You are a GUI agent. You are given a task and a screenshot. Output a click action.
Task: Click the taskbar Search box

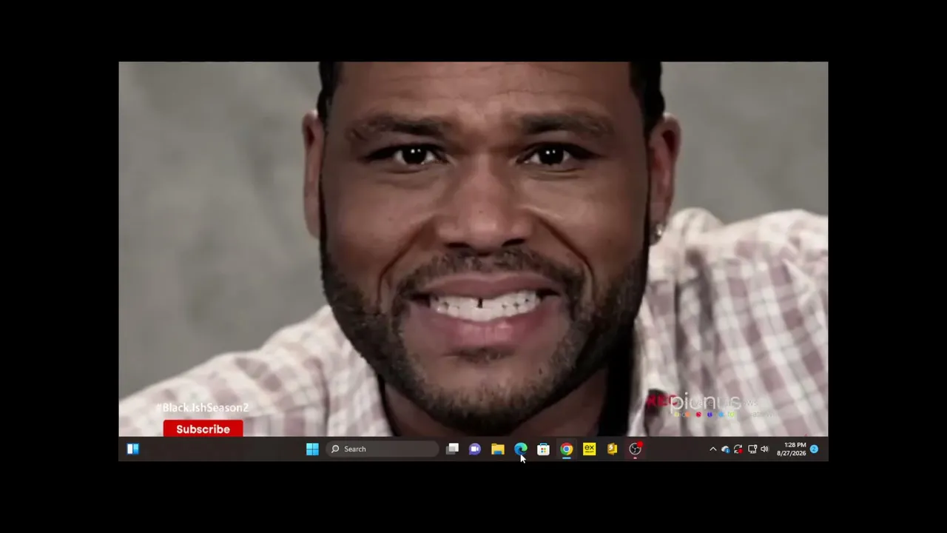(x=382, y=449)
